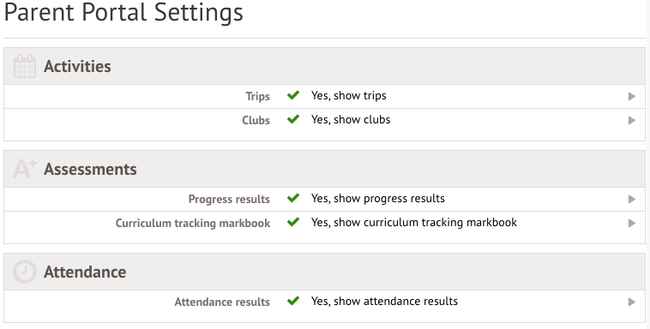Open the Curriculum tracking markbook arrow
The width and height of the screenshot is (650, 329).
pyautogui.click(x=632, y=223)
